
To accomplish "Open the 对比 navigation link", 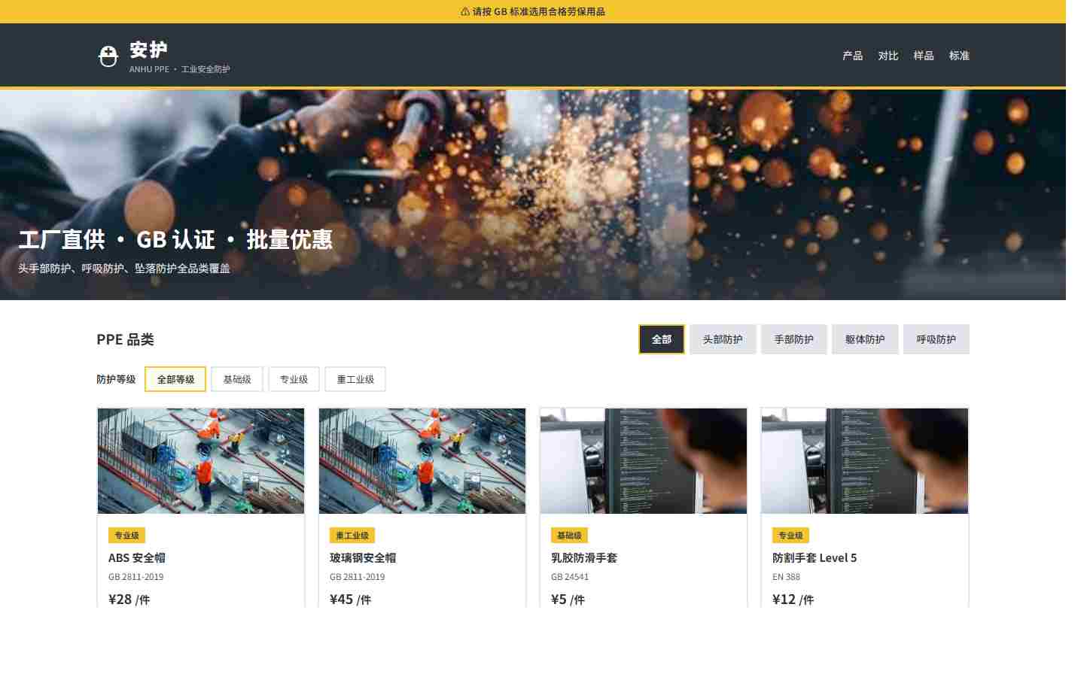I will click(888, 56).
